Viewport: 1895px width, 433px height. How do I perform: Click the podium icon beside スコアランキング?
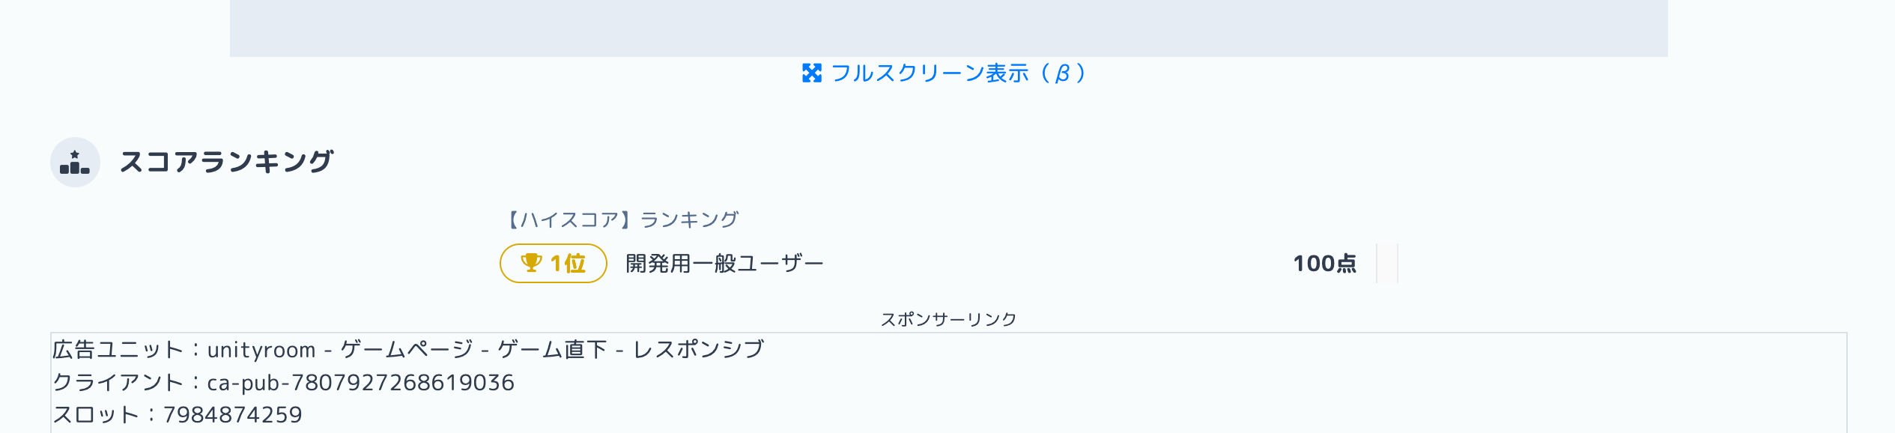click(75, 163)
